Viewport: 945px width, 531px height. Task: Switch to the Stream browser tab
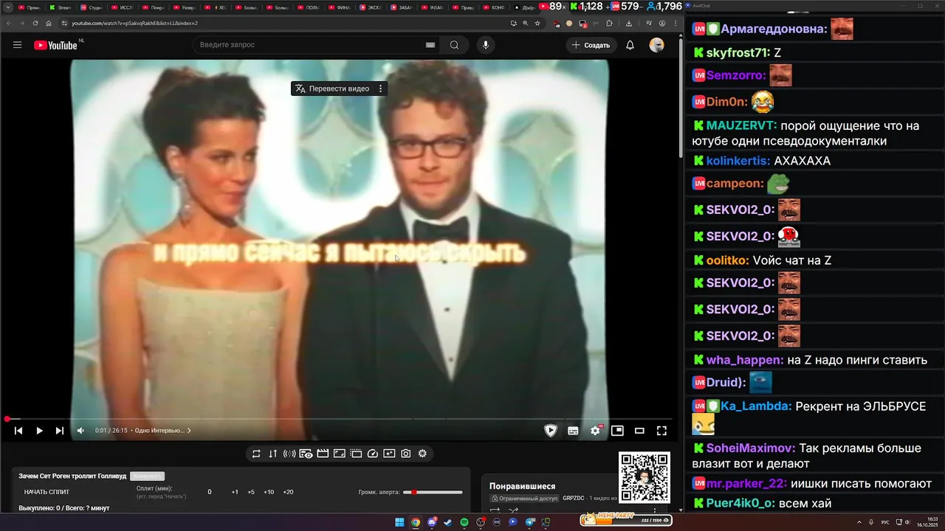click(59, 7)
